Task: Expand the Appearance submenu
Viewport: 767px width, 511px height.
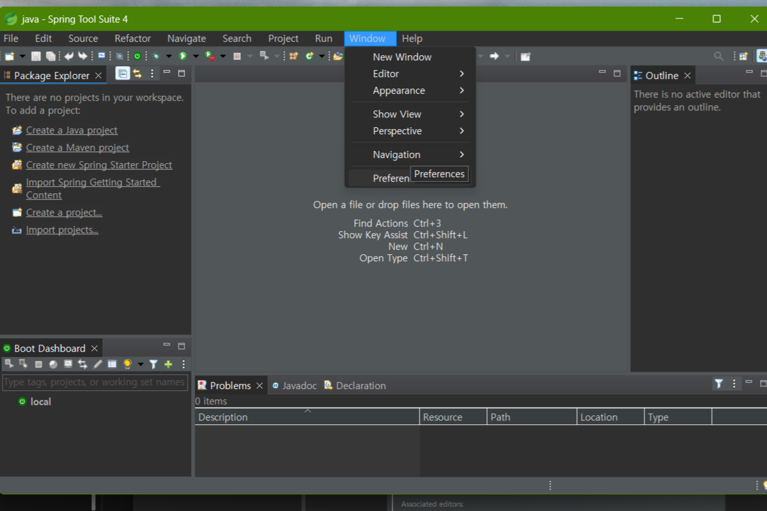Action: tap(410, 91)
